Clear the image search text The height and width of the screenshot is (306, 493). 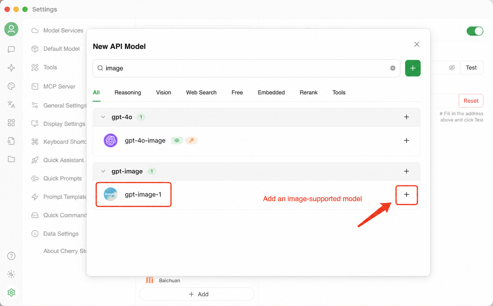tap(393, 68)
